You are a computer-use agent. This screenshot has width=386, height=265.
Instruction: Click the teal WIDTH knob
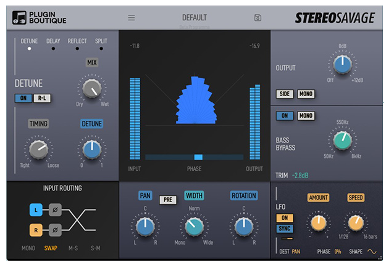point(194,226)
